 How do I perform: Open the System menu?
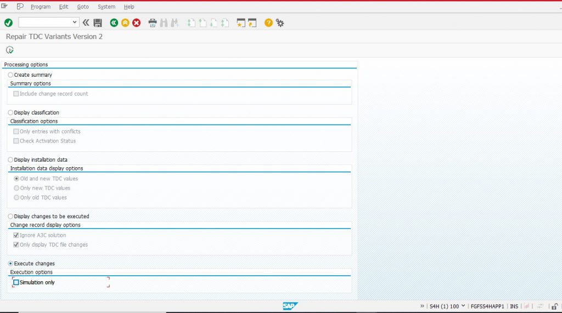tap(106, 7)
